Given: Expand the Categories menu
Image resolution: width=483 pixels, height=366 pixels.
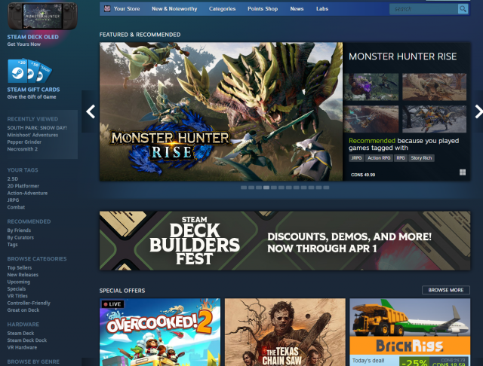Looking at the screenshot, I should [222, 9].
